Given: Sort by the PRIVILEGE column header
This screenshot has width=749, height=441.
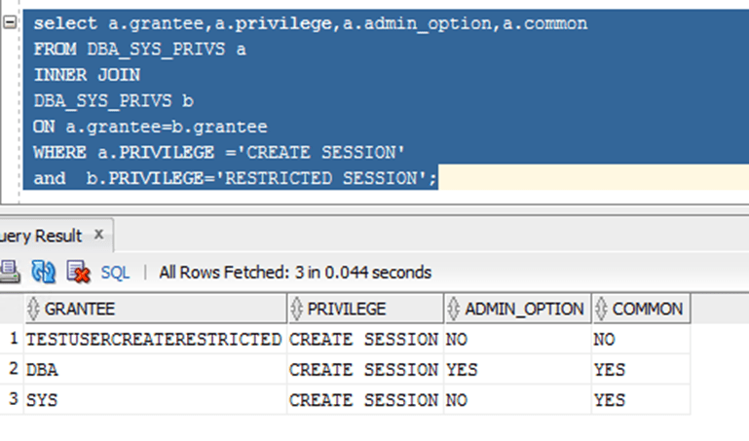Looking at the screenshot, I should coord(347,310).
